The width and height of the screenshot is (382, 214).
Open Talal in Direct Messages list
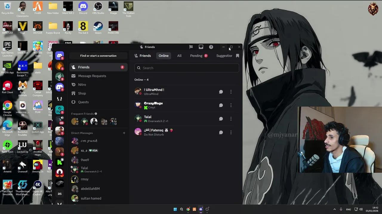tap(98, 170)
